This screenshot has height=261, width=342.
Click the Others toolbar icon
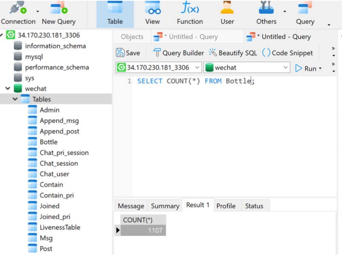click(266, 13)
